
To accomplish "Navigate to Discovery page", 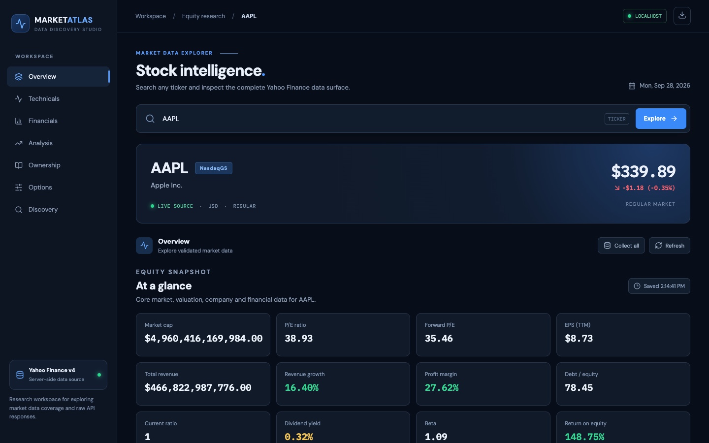I will (59, 210).
